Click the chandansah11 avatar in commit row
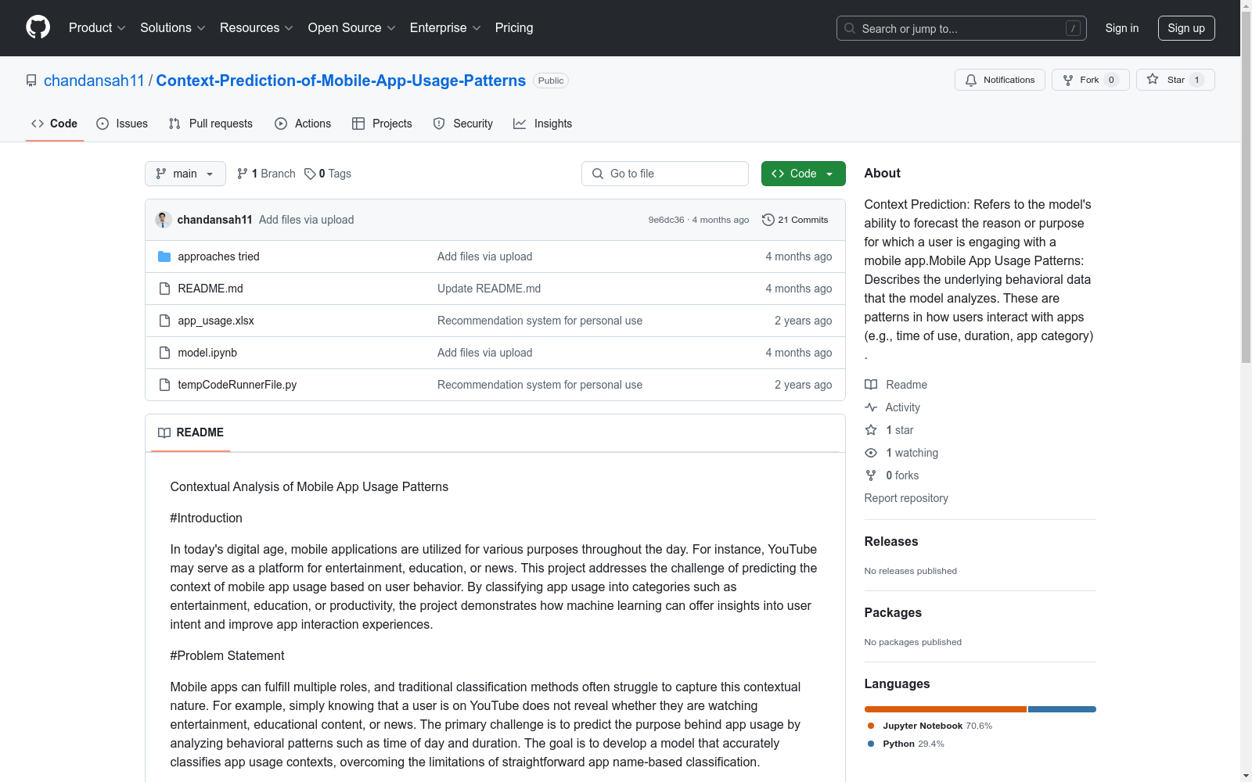Viewport: 1252px width, 782px height. (x=163, y=220)
